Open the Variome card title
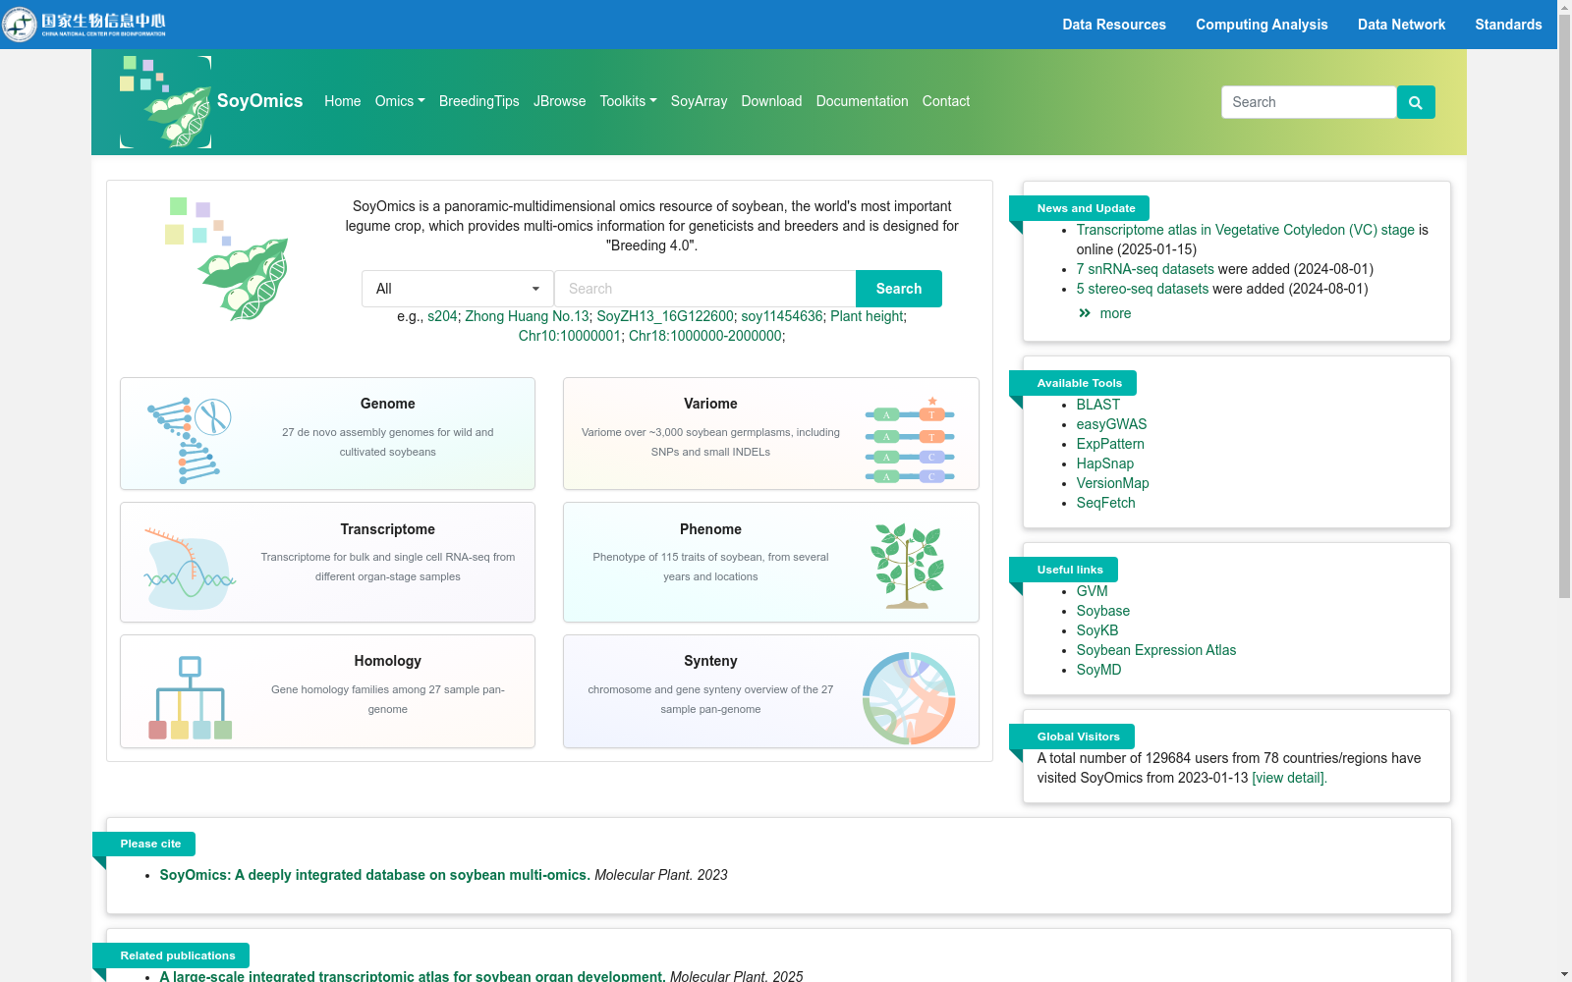 click(710, 404)
